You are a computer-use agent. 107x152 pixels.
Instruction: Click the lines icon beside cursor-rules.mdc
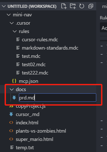click(x=18, y=40)
